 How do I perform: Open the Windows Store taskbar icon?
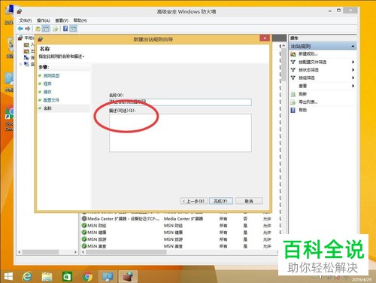click(67, 277)
